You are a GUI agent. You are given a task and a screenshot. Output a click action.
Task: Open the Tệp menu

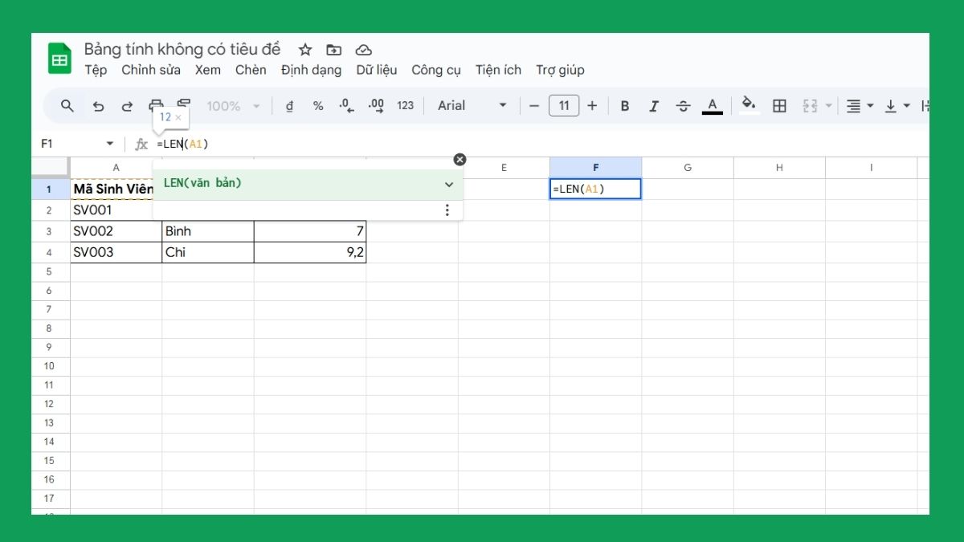(x=96, y=71)
